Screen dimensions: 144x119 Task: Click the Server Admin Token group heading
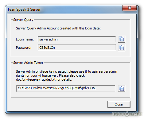[28, 63]
